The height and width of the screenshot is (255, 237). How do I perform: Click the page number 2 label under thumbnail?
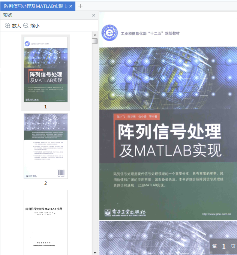coord(45,183)
